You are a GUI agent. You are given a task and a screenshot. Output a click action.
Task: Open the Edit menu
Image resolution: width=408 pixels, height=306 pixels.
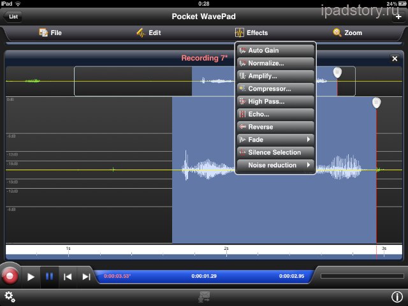(x=149, y=33)
